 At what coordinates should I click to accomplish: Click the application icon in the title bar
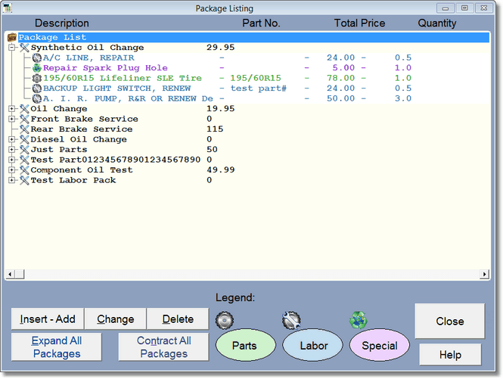(x=8, y=8)
